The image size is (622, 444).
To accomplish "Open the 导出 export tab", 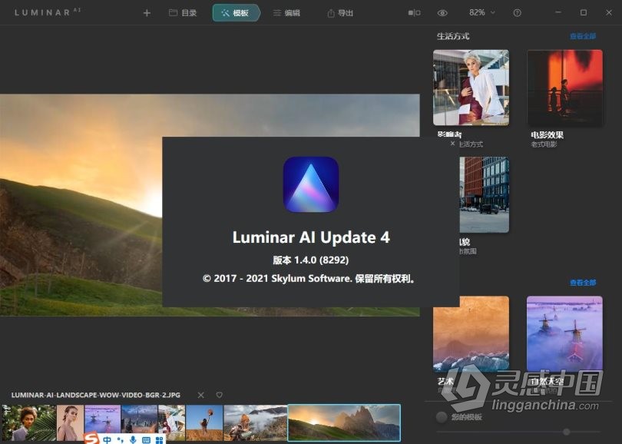I will [x=340, y=13].
